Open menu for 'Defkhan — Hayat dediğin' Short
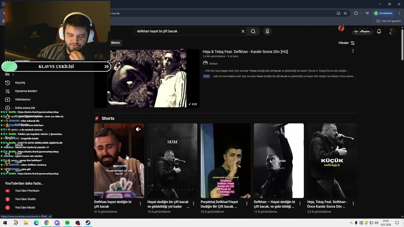This screenshot has width=404, height=227. [x=300, y=204]
